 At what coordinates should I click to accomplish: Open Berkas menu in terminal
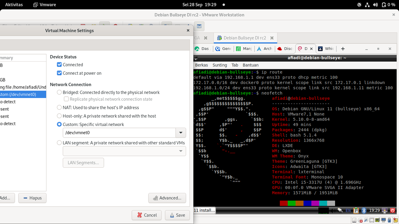coord(201,65)
